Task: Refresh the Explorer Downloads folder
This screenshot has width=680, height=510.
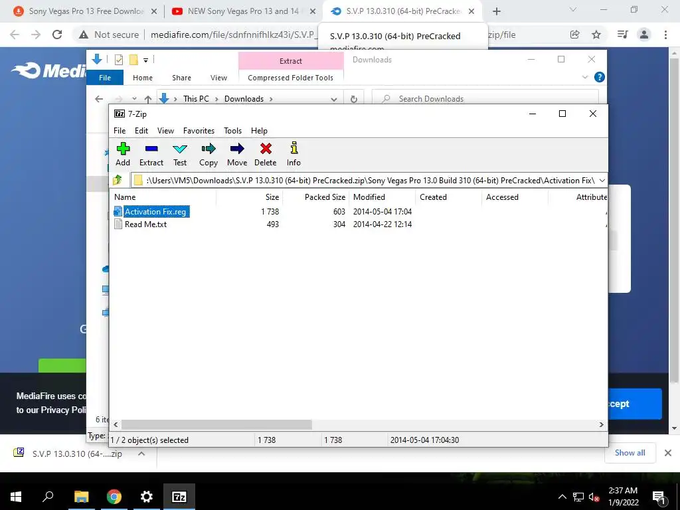Action: [354, 99]
